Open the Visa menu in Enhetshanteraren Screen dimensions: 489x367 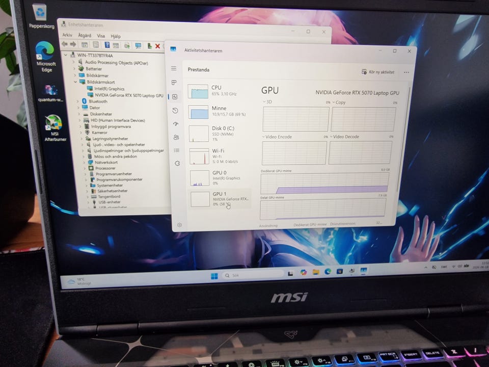(101, 36)
